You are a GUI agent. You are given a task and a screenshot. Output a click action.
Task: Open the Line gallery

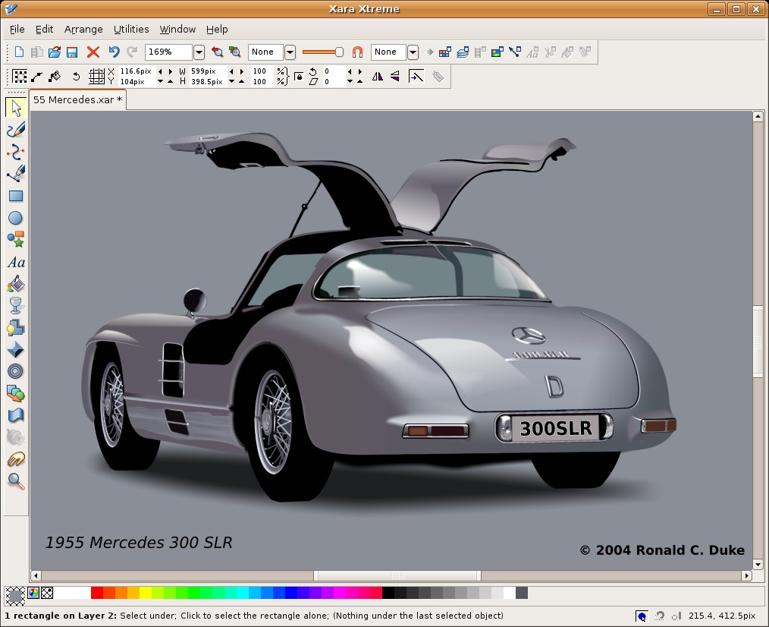pos(515,52)
